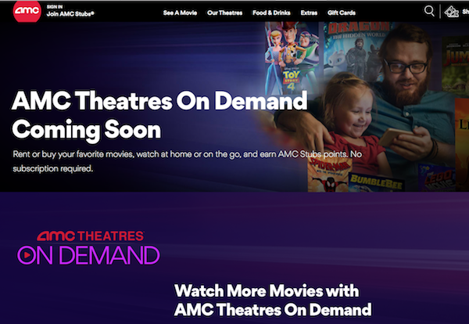
Task: Click the Bumblebee poster
Action: (376, 182)
